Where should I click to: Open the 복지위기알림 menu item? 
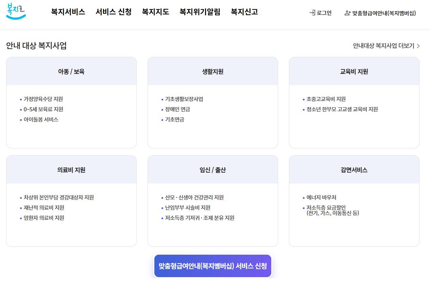pos(200,12)
